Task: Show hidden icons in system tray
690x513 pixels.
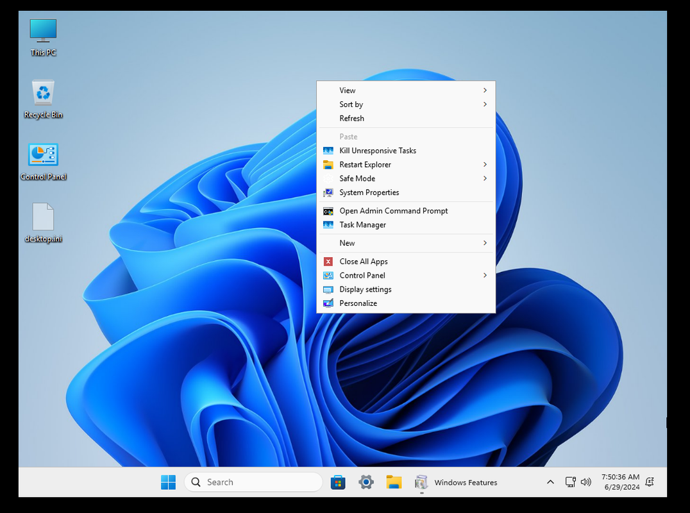Action: coord(550,482)
